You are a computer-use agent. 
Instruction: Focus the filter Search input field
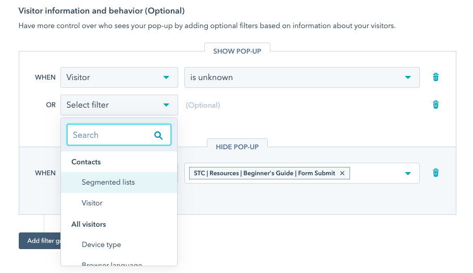(119, 135)
